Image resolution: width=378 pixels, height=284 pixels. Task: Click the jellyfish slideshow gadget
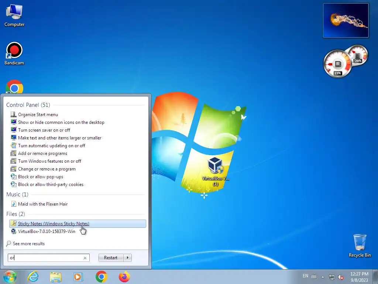pos(346,20)
